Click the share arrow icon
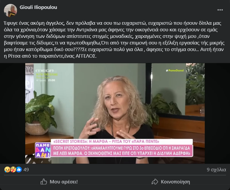 (155, 182)
